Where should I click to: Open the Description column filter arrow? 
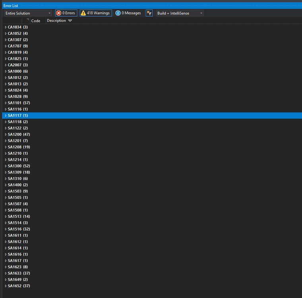(x=70, y=21)
